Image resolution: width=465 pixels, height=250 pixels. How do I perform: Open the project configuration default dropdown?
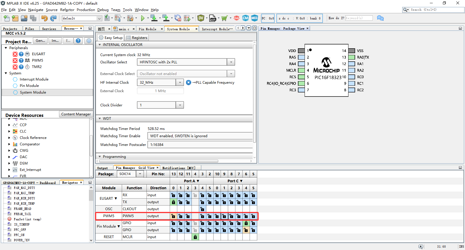tap(99, 18)
